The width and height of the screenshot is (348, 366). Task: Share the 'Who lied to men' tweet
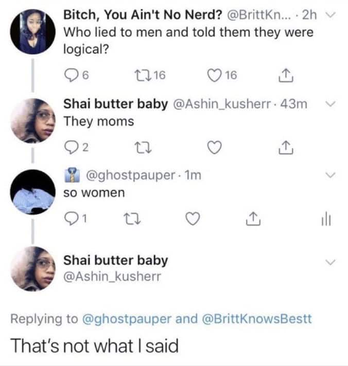284,76
